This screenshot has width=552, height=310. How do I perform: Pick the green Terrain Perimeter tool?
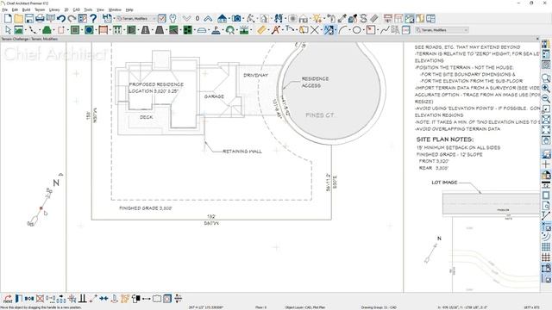[47, 30]
